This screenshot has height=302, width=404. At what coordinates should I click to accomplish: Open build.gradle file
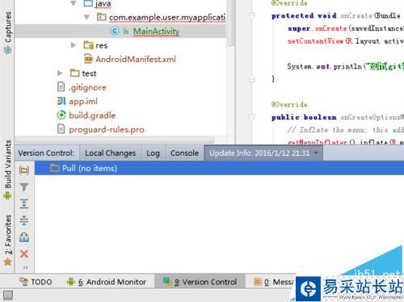92,115
